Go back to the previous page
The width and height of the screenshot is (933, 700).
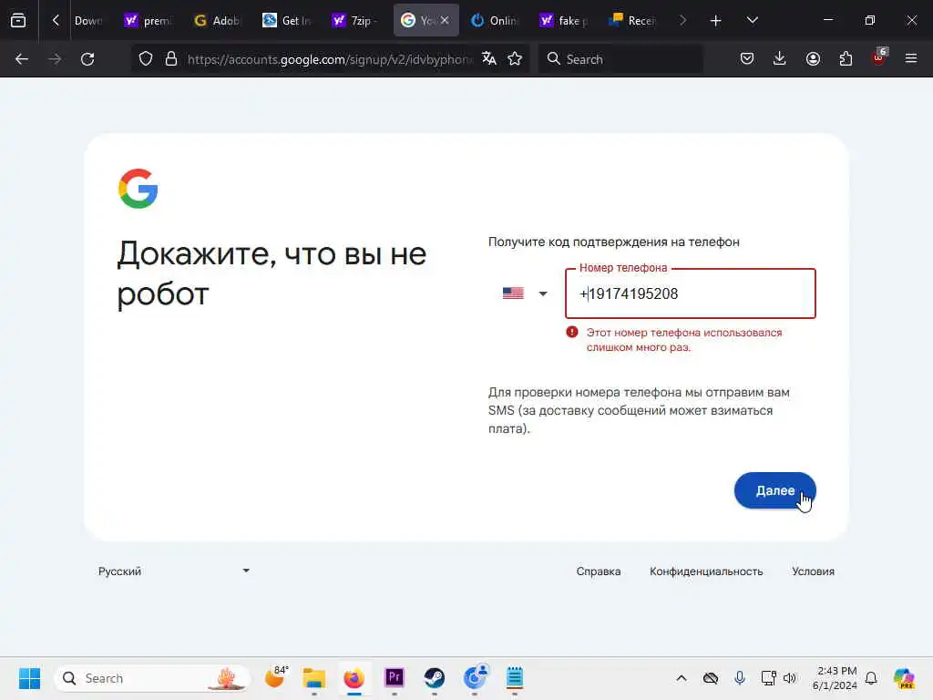click(22, 59)
